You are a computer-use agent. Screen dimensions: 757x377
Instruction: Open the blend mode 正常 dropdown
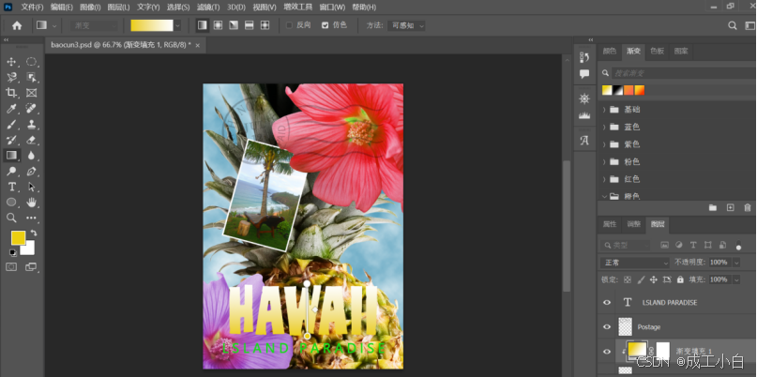(635, 263)
